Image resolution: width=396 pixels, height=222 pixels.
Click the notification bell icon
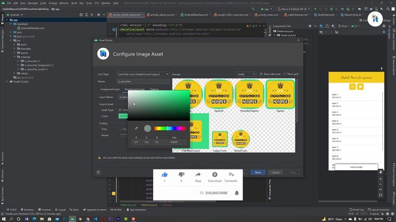236,193
